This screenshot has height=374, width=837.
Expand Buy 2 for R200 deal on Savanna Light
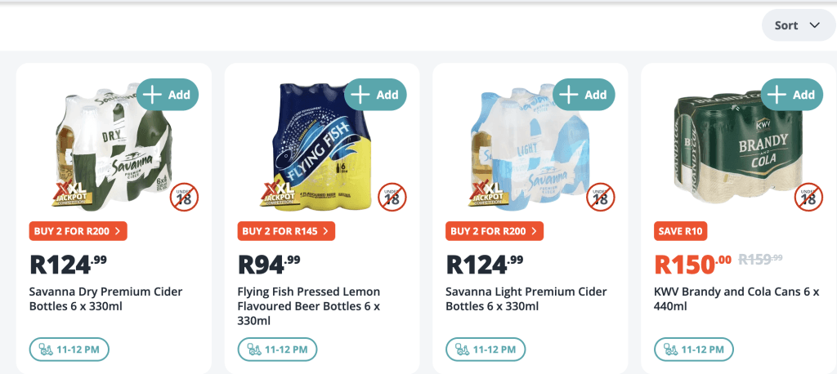point(495,231)
